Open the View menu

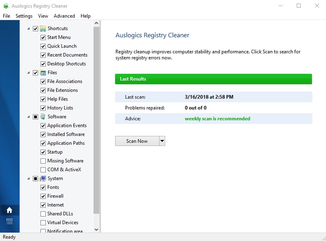[x=43, y=16]
